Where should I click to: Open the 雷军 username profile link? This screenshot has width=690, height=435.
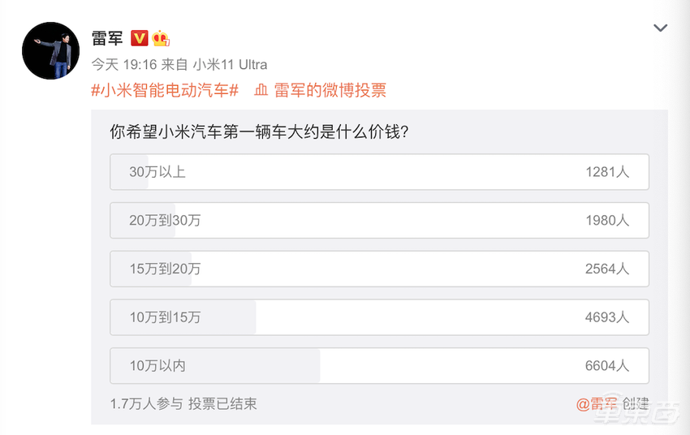106,38
